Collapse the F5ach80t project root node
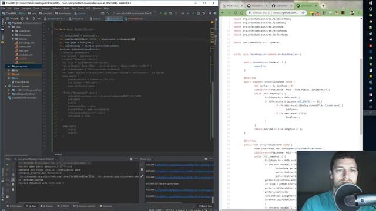Screen dimensions: 376x211 [x=6, y=23]
